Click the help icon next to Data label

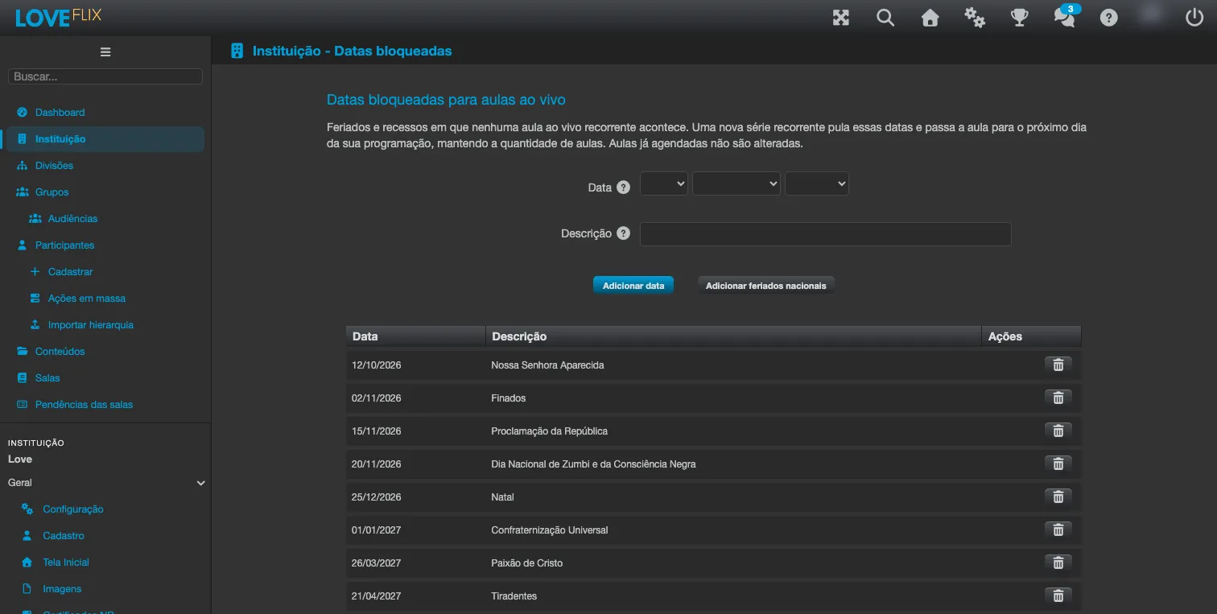(623, 187)
